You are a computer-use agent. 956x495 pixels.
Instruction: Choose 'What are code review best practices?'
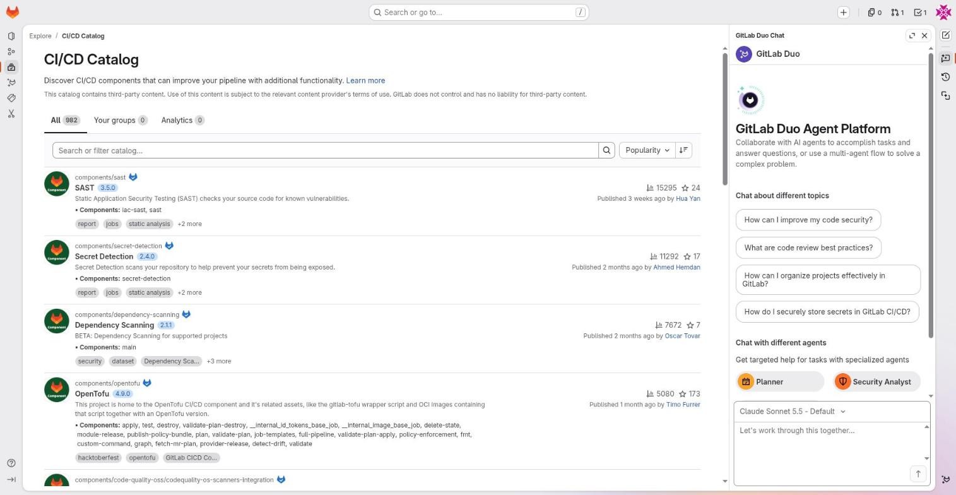(808, 247)
